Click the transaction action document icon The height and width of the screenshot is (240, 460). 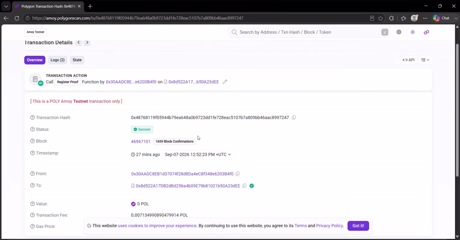(x=35, y=79)
